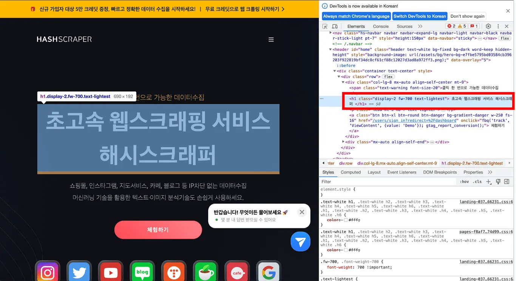Viewport: 516px width, 281px height.
Task: Toggle the :hov element state panel
Action: [x=464, y=182]
